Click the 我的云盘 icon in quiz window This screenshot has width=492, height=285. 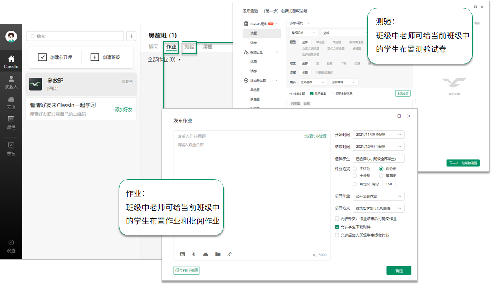pos(246,52)
